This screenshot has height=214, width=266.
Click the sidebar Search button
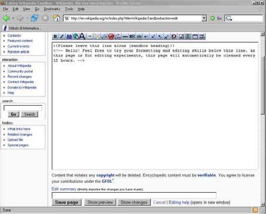tap(29, 114)
